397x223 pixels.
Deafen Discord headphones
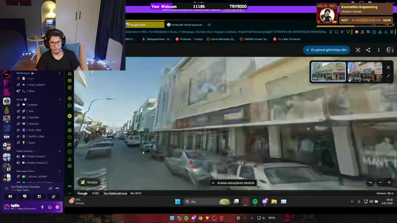click(50, 207)
